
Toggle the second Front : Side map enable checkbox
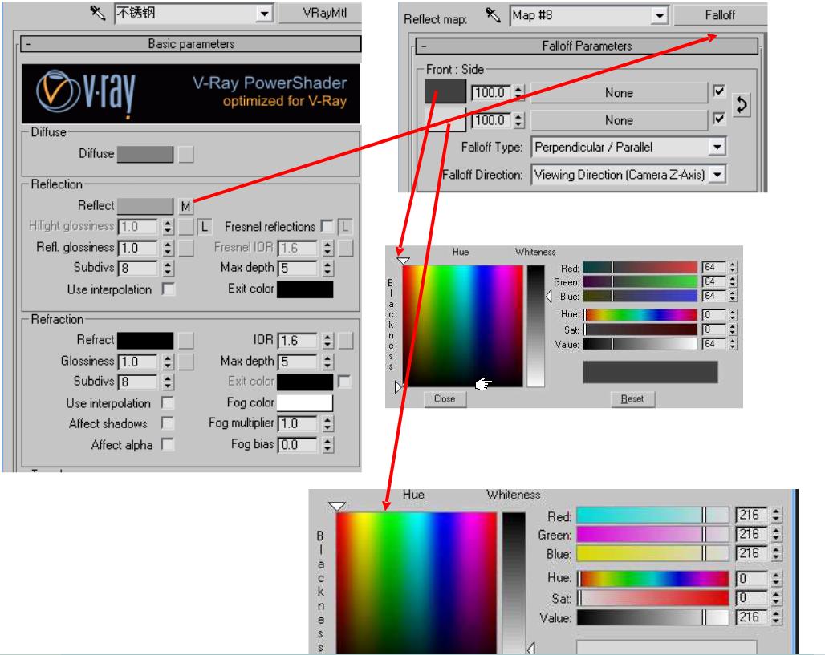(719, 119)
